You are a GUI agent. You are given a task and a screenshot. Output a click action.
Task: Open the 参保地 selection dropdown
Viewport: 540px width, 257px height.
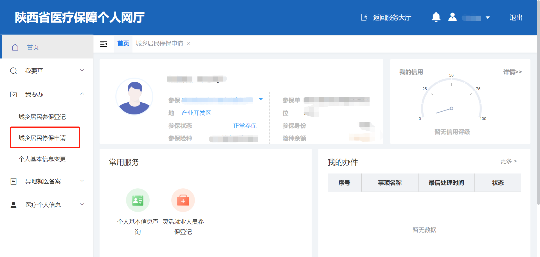coord(261,99)
